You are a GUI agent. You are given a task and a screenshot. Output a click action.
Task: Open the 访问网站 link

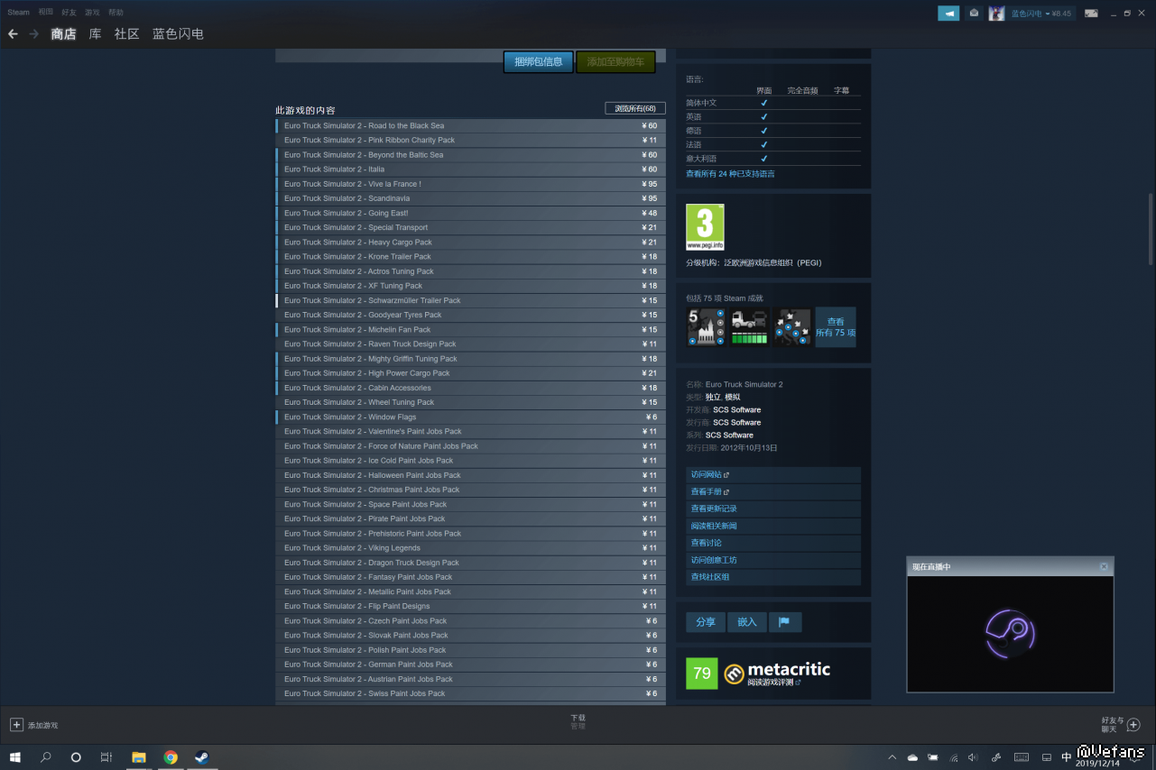(773, 475)
